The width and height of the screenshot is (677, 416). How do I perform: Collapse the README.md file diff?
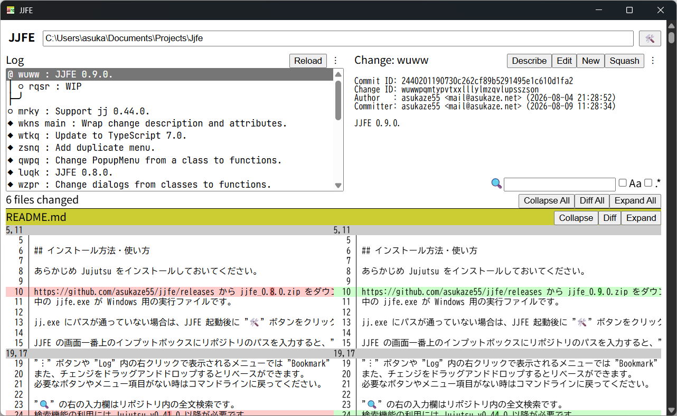point(576,218)
